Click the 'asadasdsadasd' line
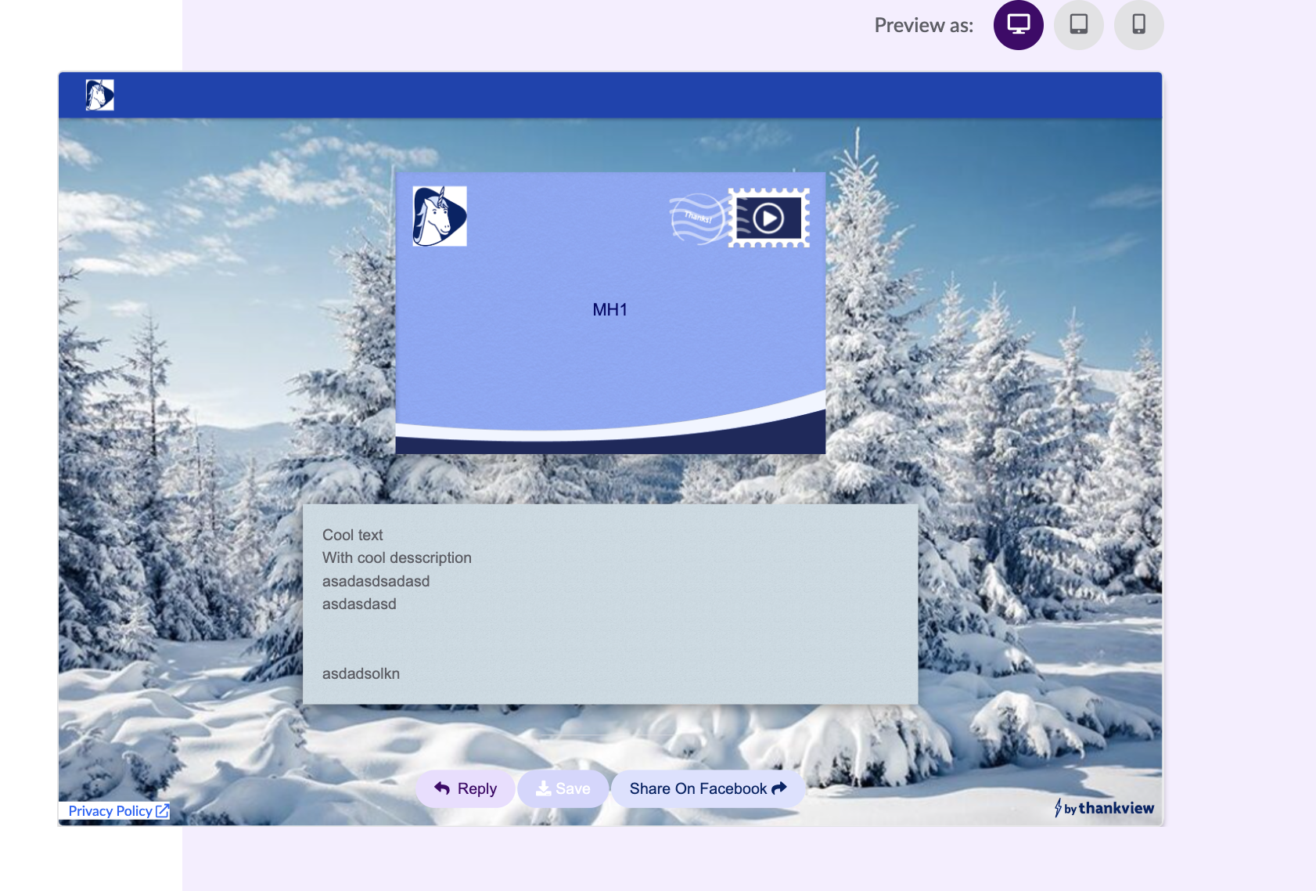The width and height of the screenshot is (1316, 891). coord(376,581)
